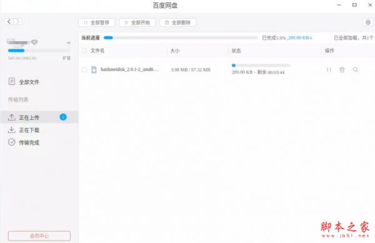The image size is (375, 243).
Task: Go back with the left arrow button
Action: (x=9, y=21)
